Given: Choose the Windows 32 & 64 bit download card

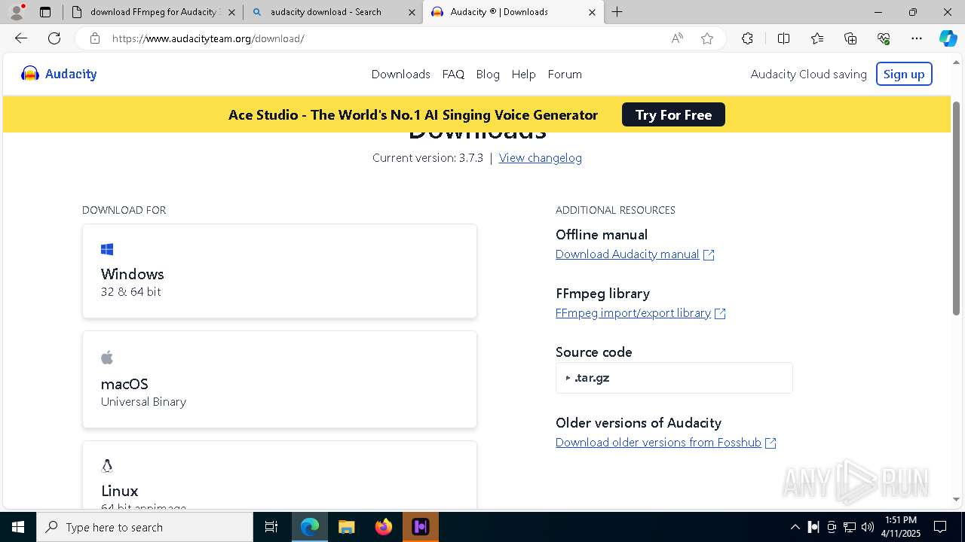Looking at the screenshot, I should pos(280,271).
